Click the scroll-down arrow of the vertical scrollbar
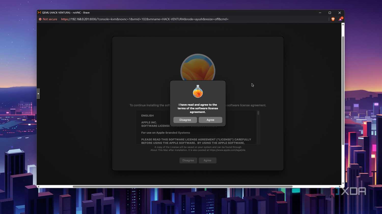The image size is (382, 214). click(x=343, y=183)
